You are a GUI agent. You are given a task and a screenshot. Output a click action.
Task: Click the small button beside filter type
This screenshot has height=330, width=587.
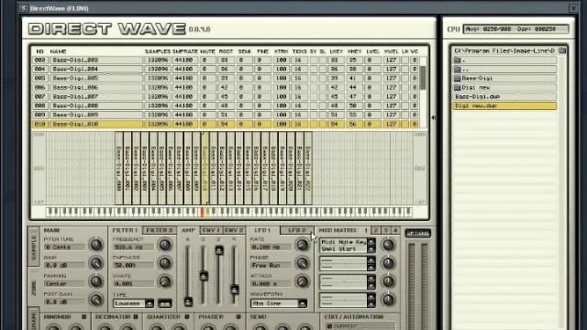click(165, 303)
